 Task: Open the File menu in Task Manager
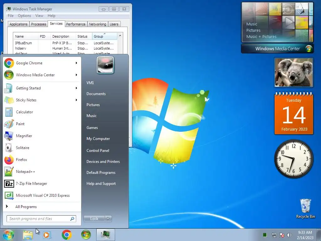tap(11, 16)
